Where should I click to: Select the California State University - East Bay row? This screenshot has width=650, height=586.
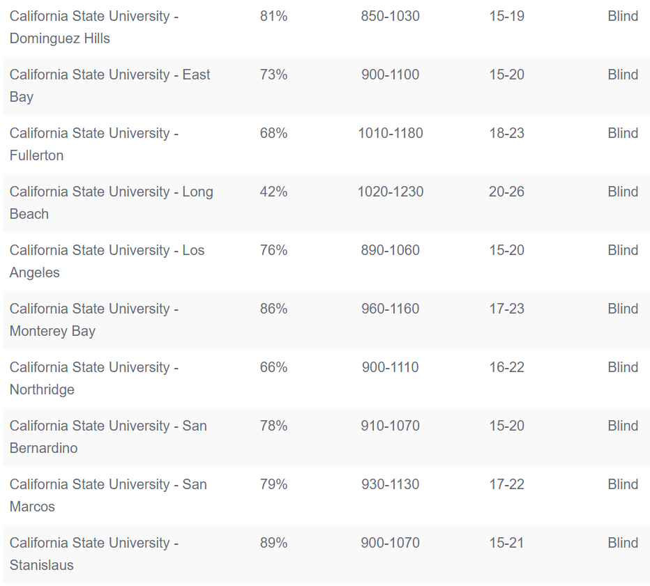(x=326, y=86)
